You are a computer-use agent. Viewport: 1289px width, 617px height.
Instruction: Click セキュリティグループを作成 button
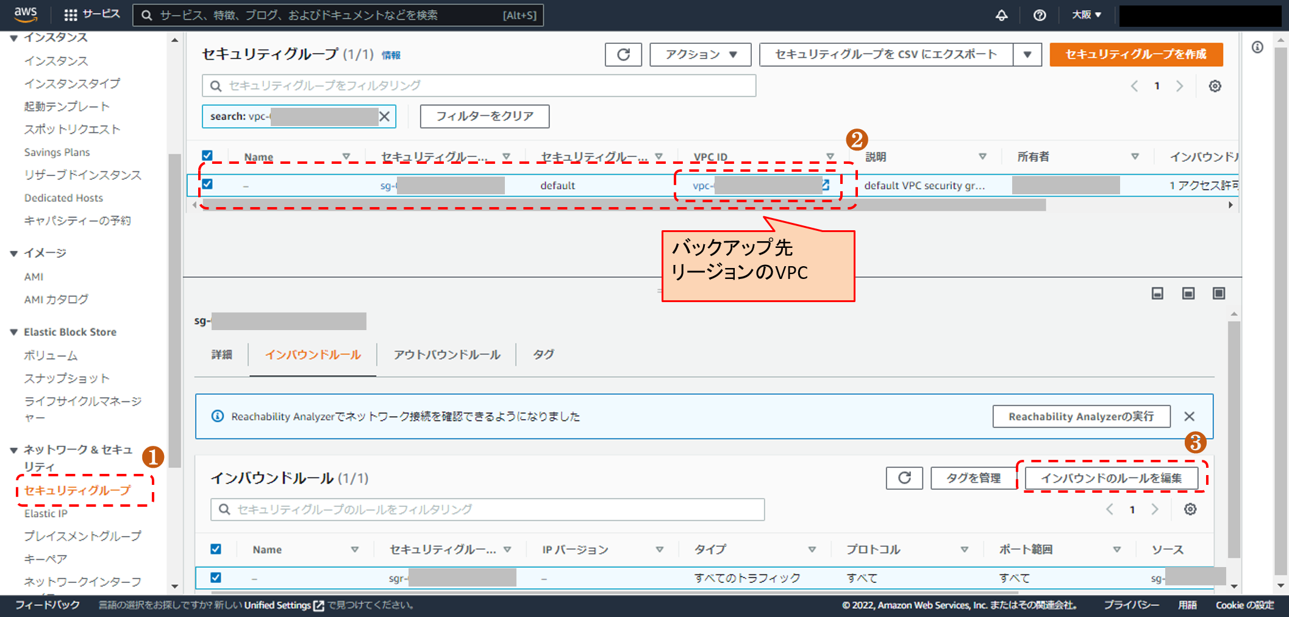1135,55
